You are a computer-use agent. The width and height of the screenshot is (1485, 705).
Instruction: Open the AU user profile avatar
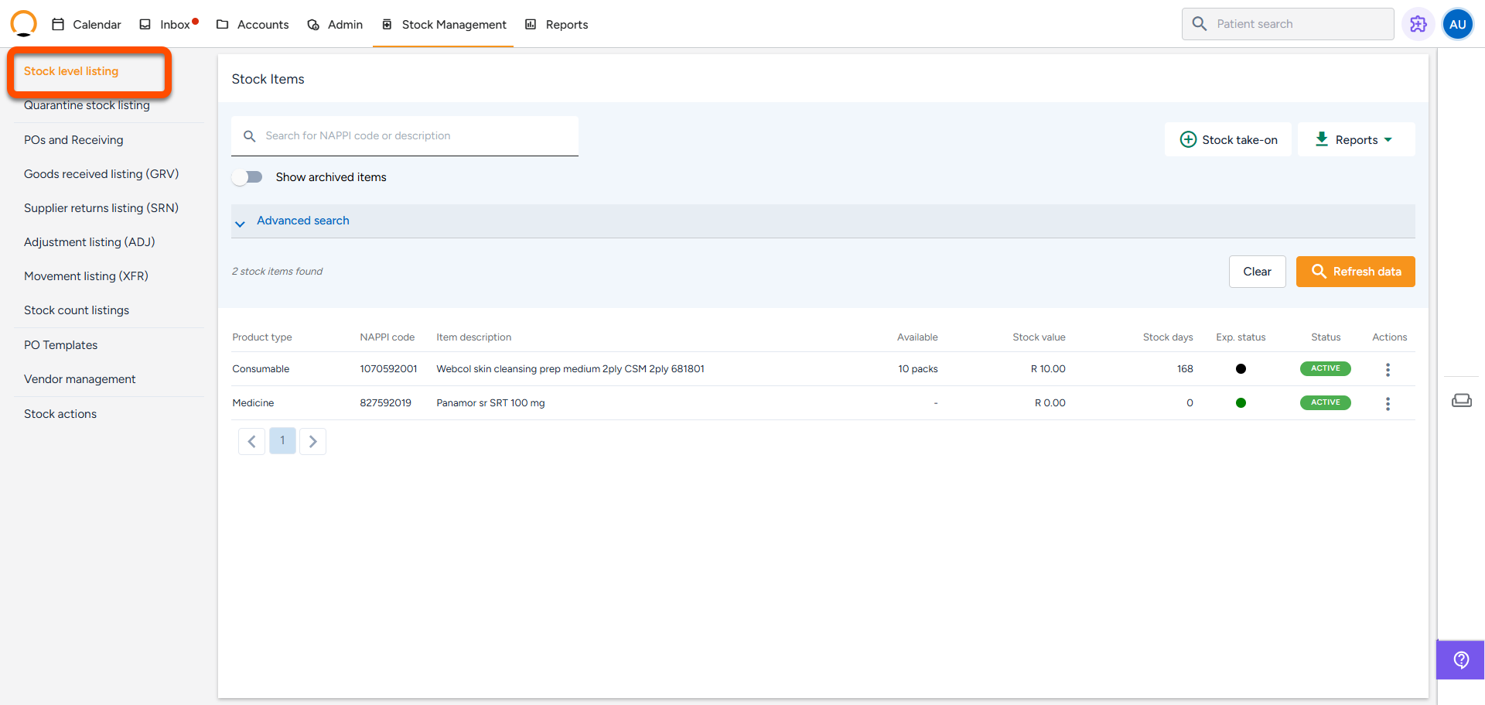1457,24
